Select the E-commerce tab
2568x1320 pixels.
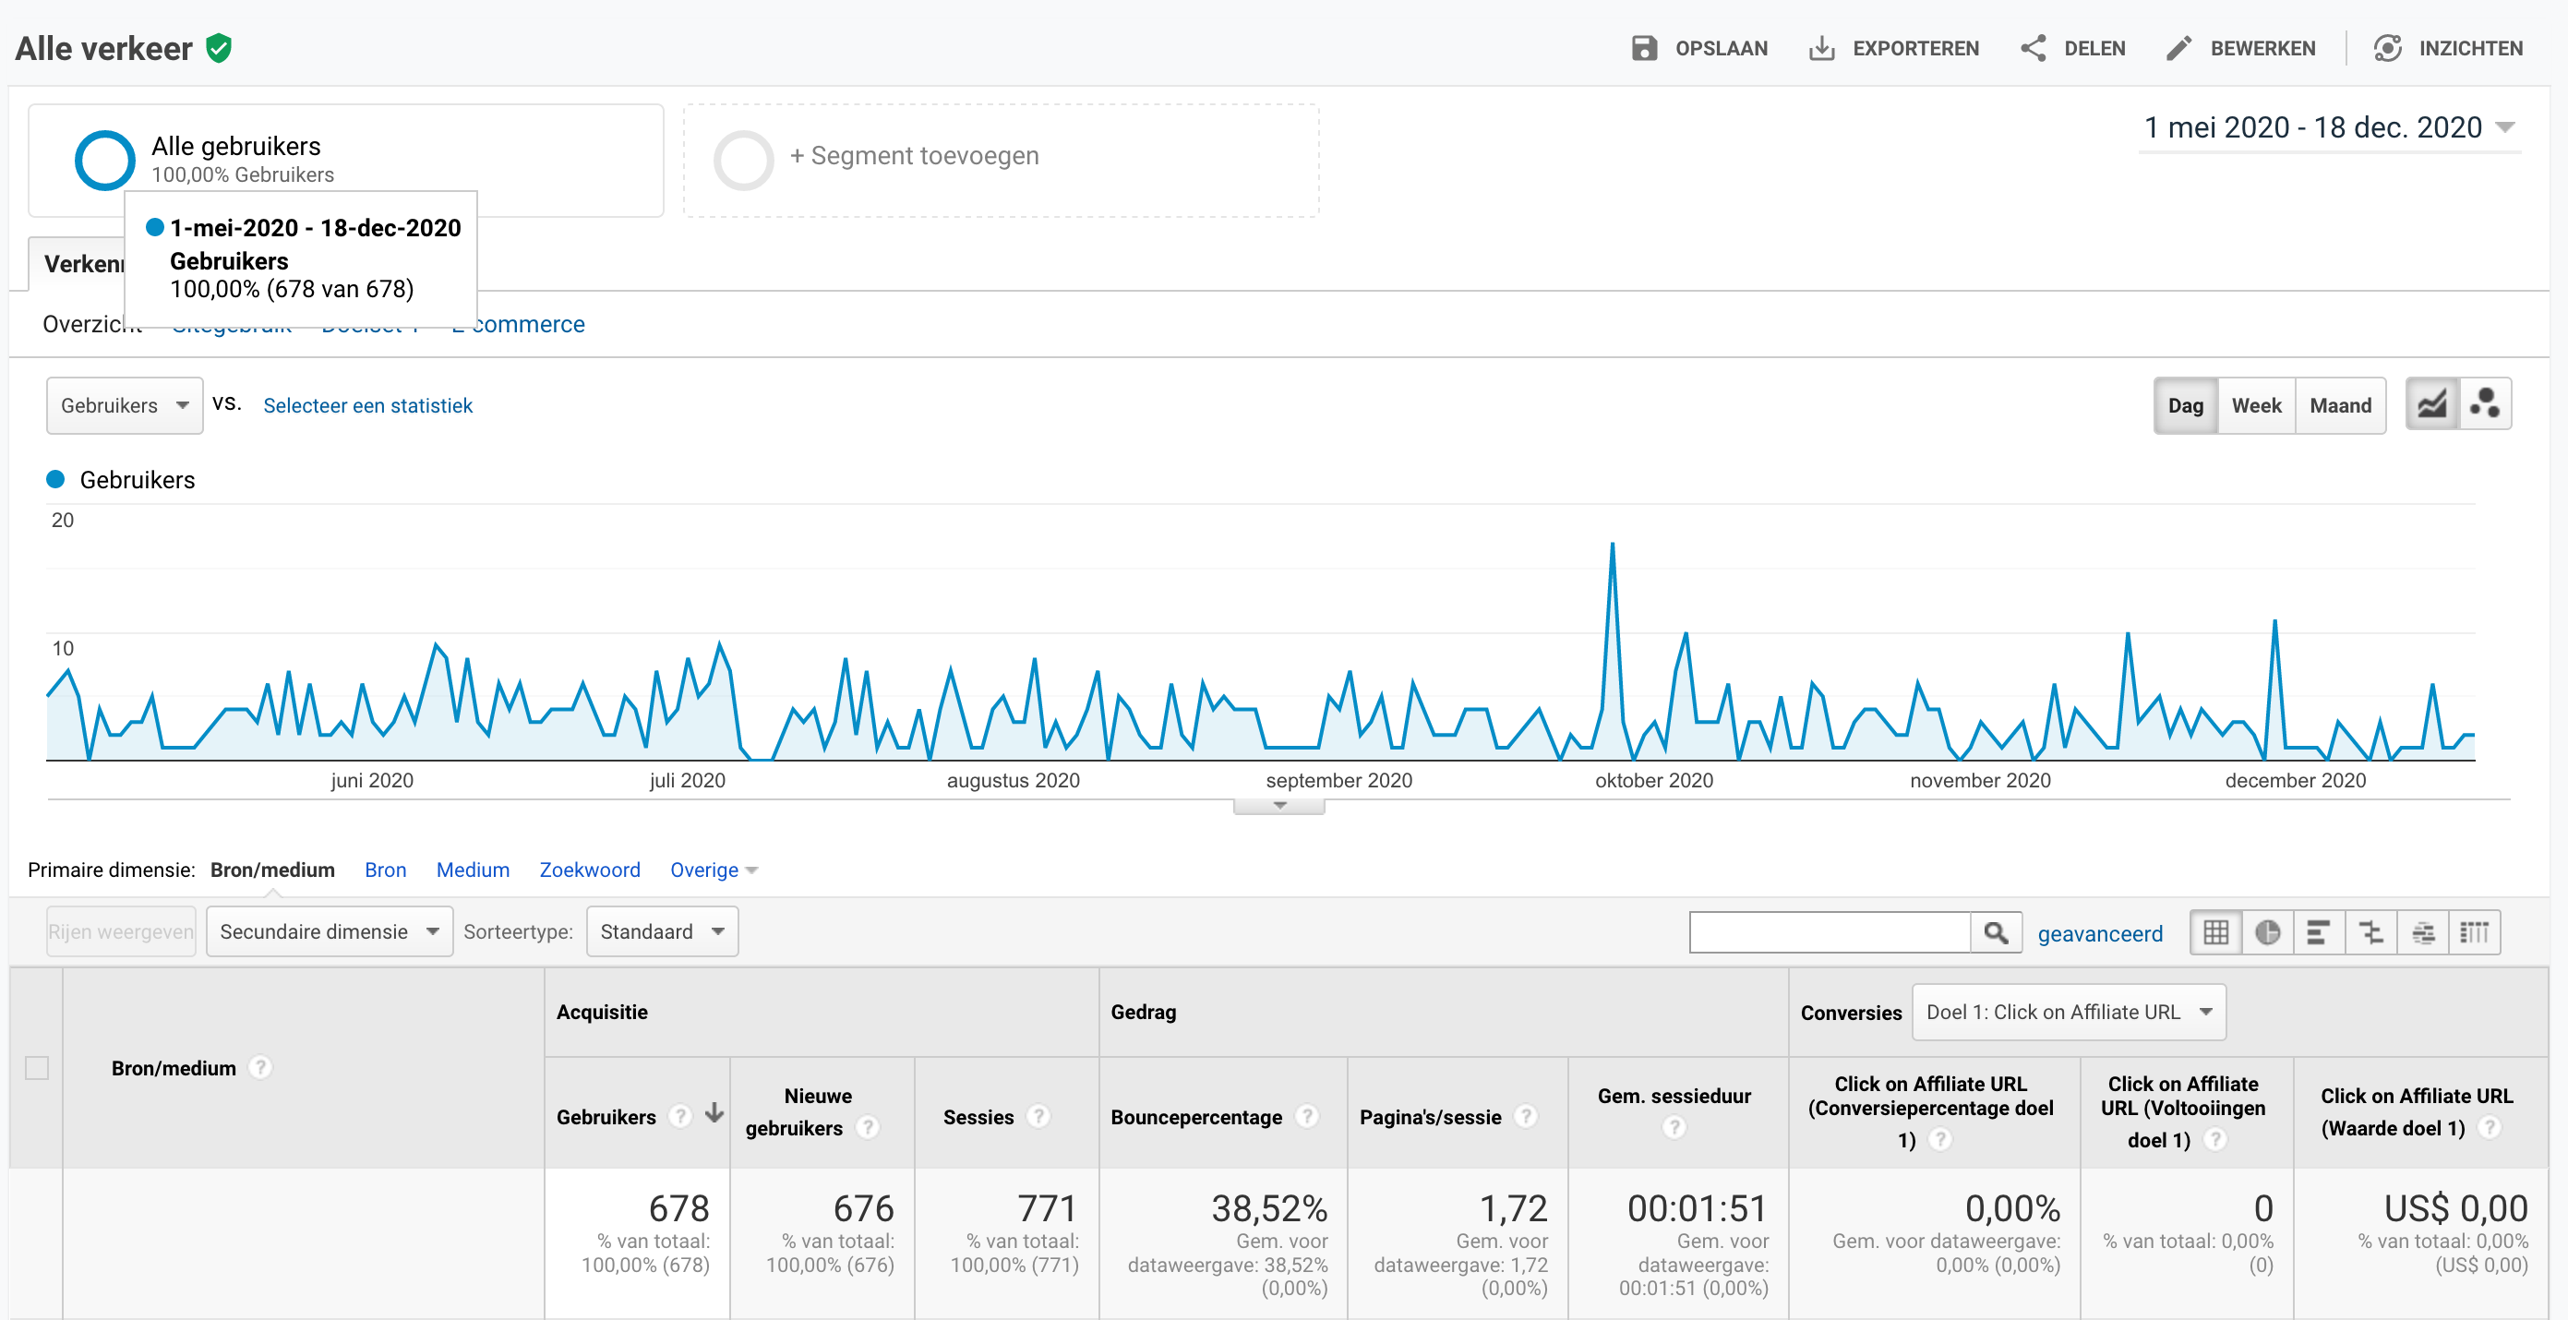click(x=518, y=324)
